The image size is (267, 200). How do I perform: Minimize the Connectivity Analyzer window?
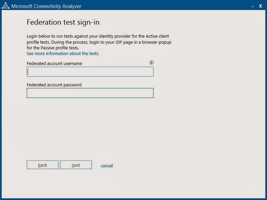pos(253,6)
